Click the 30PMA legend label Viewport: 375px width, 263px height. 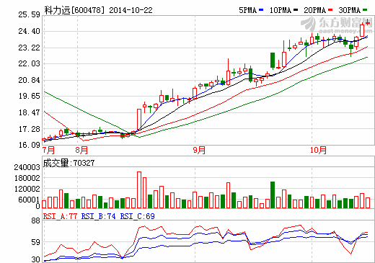[x=350, y=10]
